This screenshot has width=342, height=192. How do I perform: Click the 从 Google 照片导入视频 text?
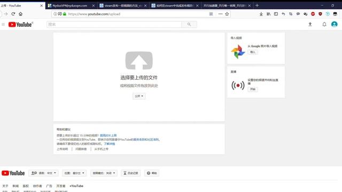(262, 46)
